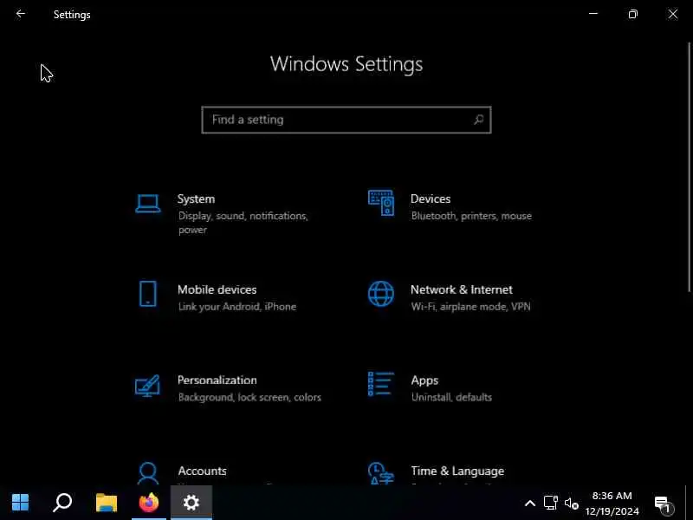693x520 pixels.
Task: Click 'Uninstall, defaults' description
Action: 451,397
